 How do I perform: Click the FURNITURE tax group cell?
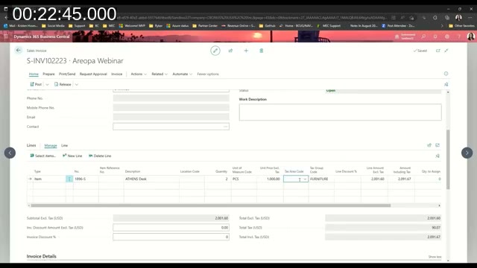(321, 179)
